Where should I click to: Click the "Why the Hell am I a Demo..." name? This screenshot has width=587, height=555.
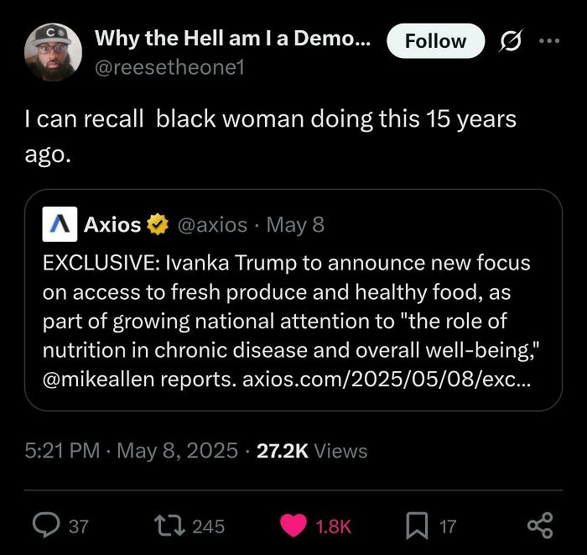(231, 38)
